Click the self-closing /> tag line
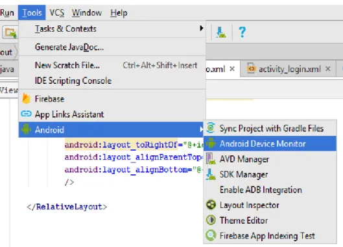343x247 pixels. pos(69,182)
